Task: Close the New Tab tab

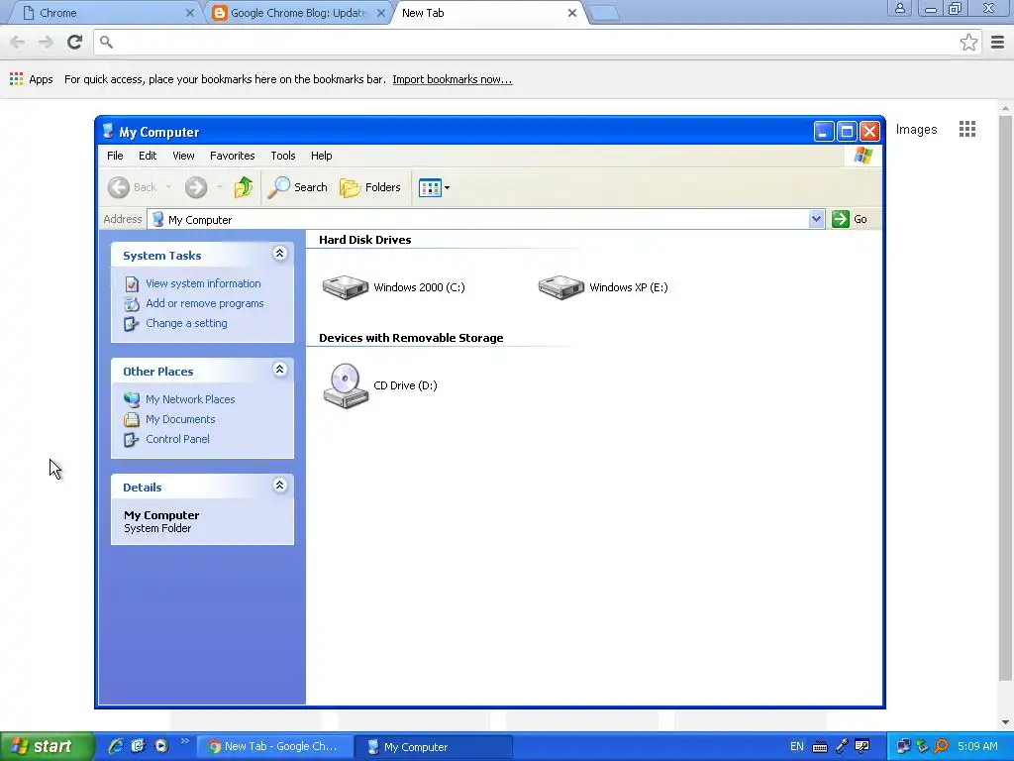Action: pos(572,13)
